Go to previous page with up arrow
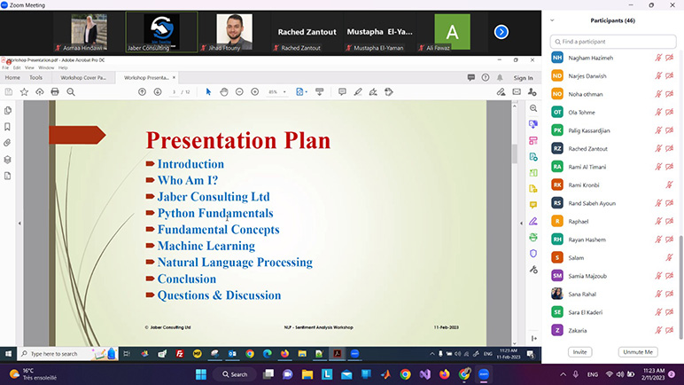This screenshot has width=684, height=385. pyautogui.click(x=142, y=91)
